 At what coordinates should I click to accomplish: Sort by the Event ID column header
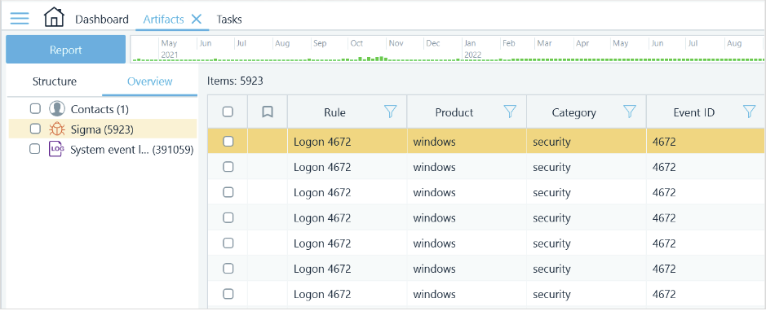694,112
